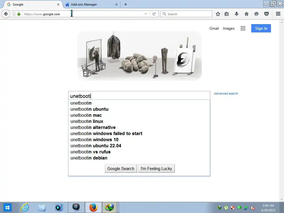Click the Firefox search box

pyautogui.click(x=186, y=14)
